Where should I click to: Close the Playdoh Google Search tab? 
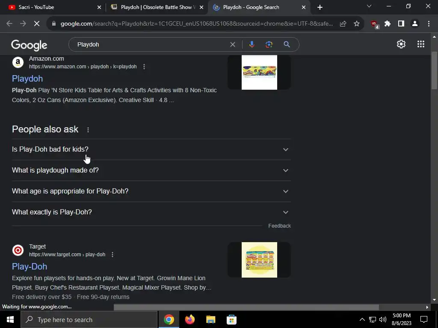304,7
